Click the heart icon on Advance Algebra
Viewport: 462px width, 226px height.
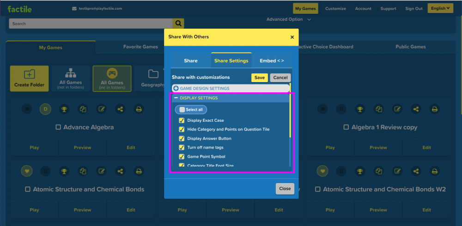tap(27, 109)
